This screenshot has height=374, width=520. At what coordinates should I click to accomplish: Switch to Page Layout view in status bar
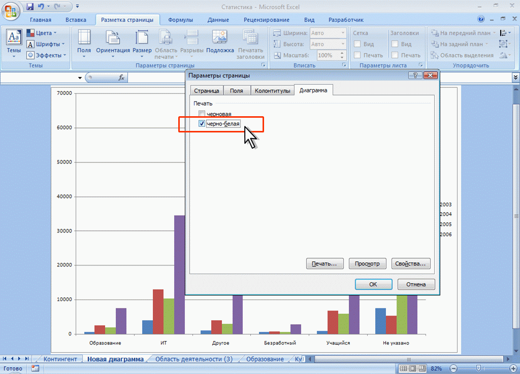point(412,368)
